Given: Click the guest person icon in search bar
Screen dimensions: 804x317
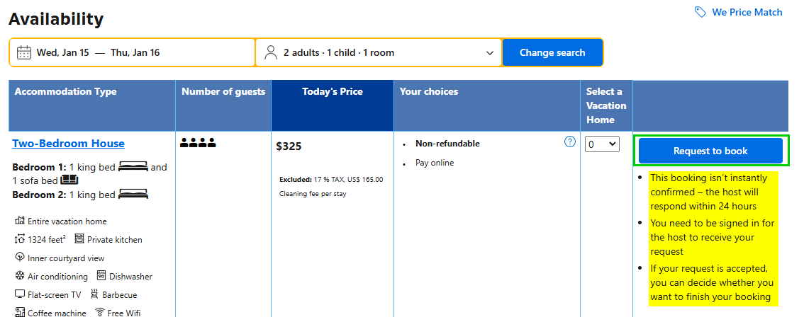Looking at the screenshot, I should pos(271,52).
